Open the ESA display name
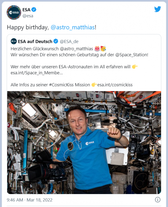This screenshot has width=168, height=207. [26, 10]
